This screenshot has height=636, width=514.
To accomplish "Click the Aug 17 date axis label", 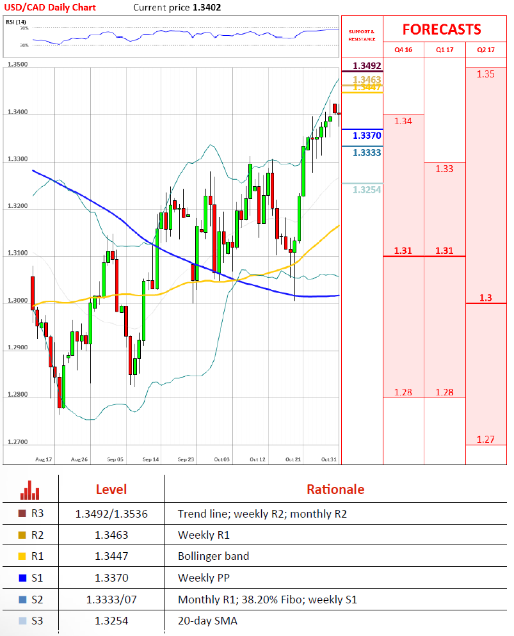I will (44, 459).
